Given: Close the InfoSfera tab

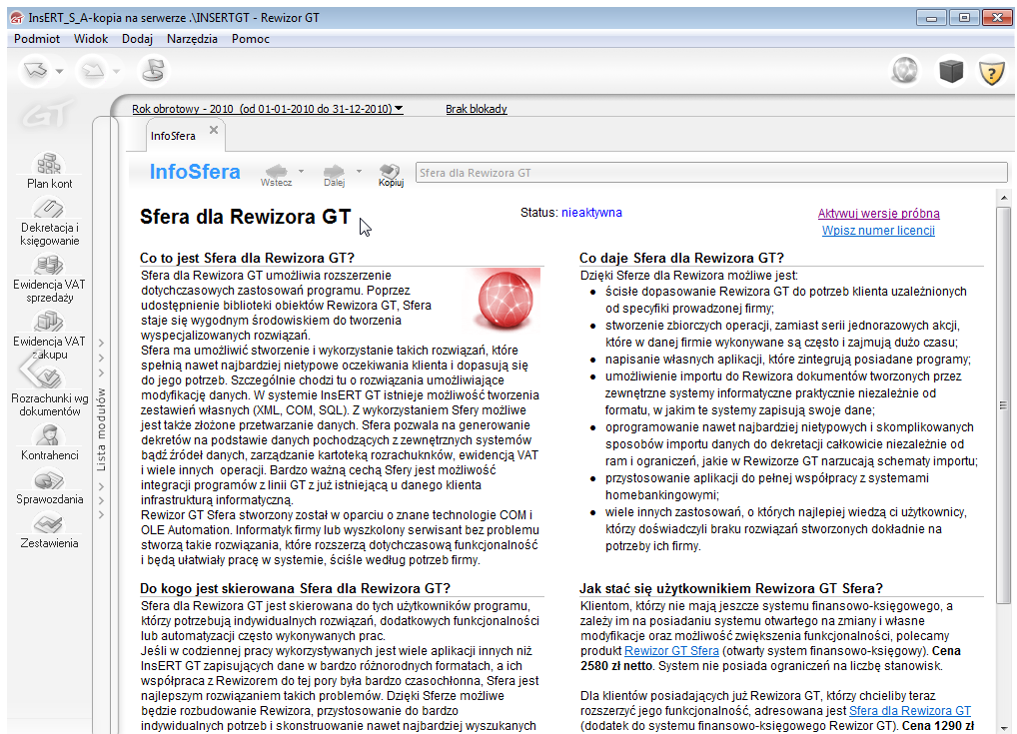Looking at the screenshot, I should pyautogui.click(x=214, y=131).
